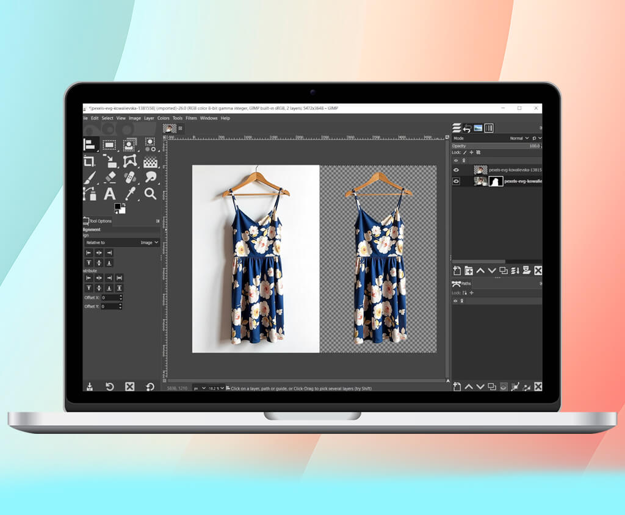Delete the path in Paths panel
This screenshot has height=515, width=625.
click(x=538, y=387)
